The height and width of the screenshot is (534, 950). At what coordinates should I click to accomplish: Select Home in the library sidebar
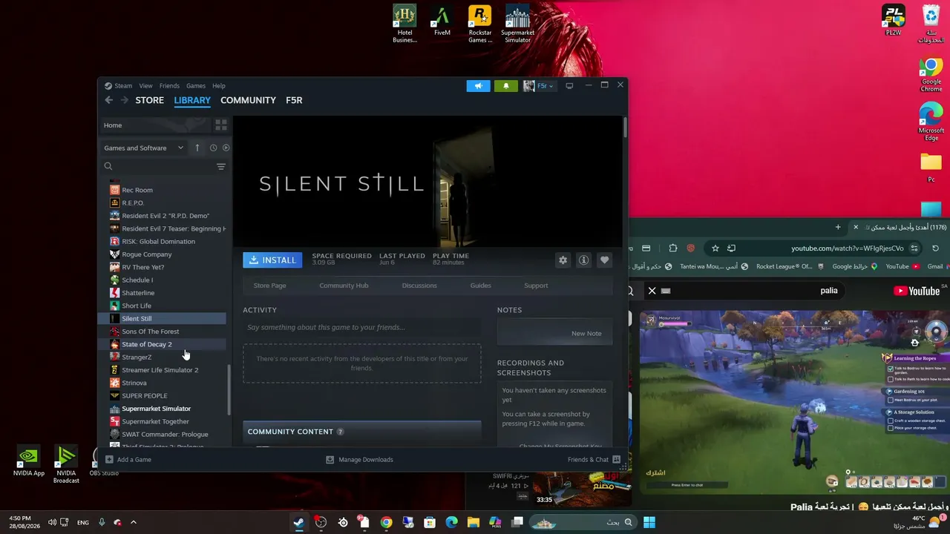(156, 125)
